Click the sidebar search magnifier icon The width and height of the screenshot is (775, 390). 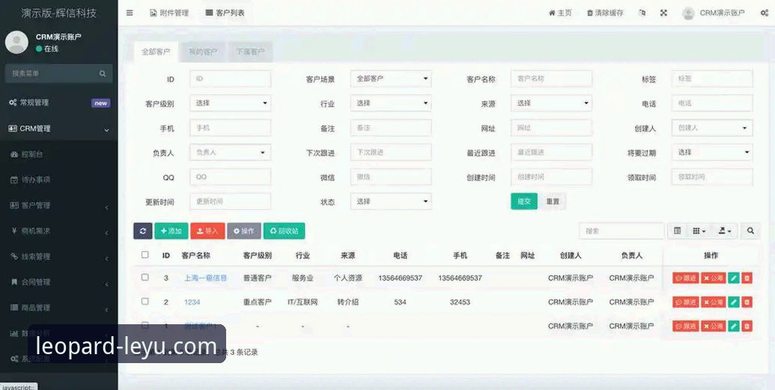[x=103, y=73]
